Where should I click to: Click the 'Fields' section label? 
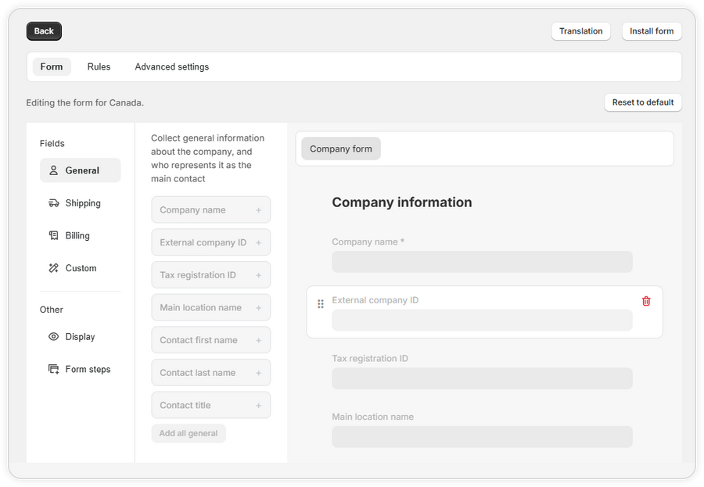click(x=52, y=144)
